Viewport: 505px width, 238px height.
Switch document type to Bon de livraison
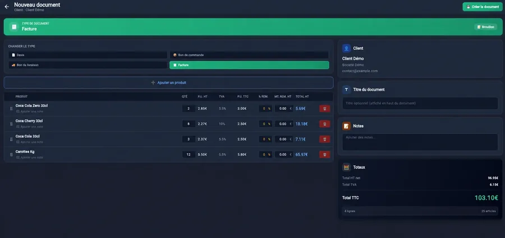click(88, 65)
